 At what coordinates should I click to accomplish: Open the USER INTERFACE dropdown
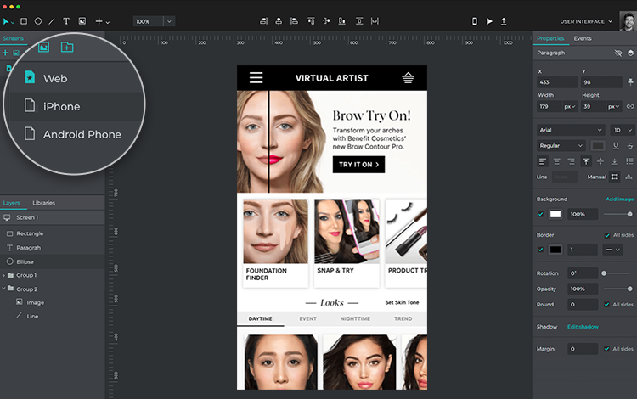point(586,21)
